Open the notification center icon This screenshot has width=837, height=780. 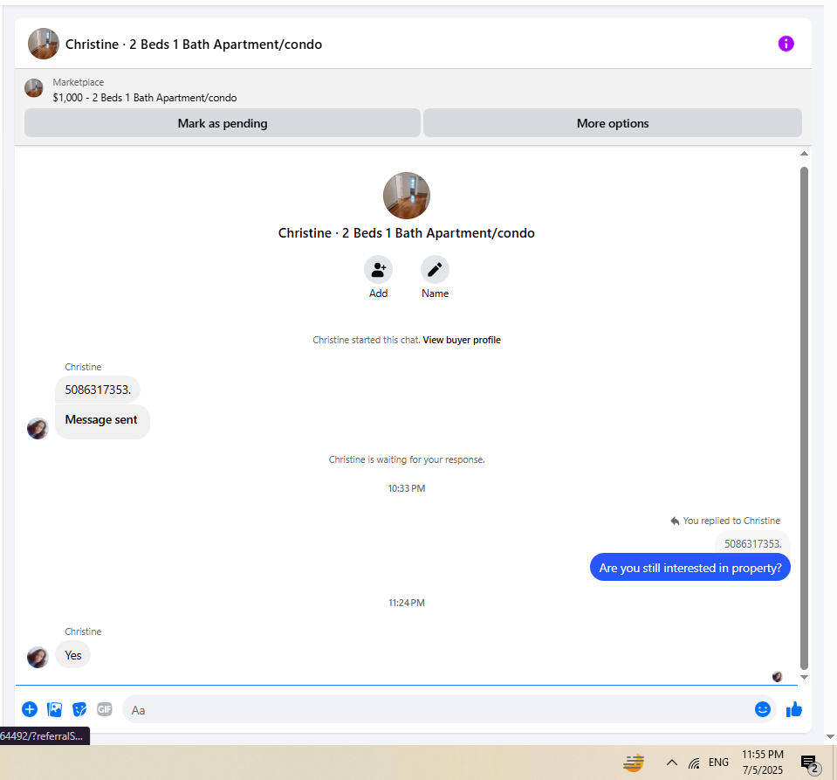(x=810, y=763)
